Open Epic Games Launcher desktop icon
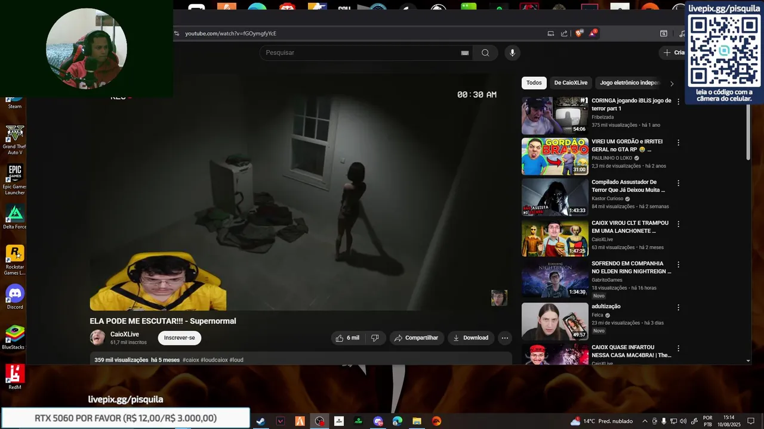 coord(15,179)
